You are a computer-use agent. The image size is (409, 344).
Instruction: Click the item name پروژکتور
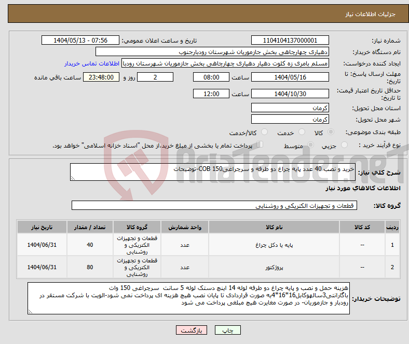tap(274, 267)
